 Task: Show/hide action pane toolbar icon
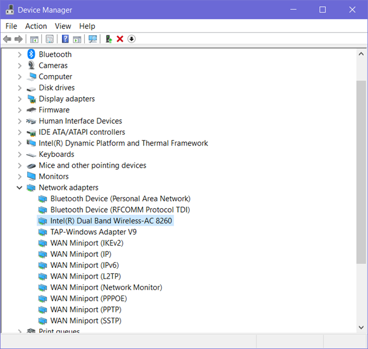click(x=77, y=39)
